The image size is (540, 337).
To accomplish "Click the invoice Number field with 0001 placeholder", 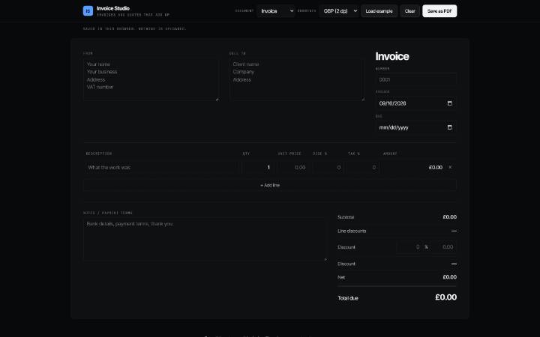I will pos(416,79).
